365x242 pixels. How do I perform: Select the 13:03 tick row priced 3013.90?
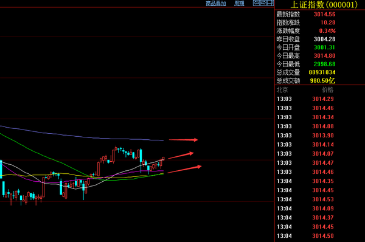tap(305, 136)
